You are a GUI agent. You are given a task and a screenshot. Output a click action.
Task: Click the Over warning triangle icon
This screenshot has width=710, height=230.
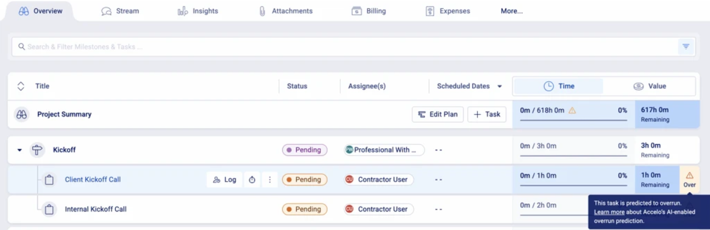[x=689, y=175]
